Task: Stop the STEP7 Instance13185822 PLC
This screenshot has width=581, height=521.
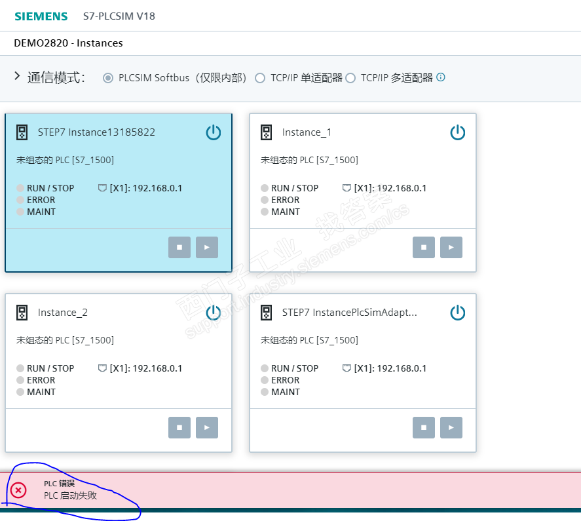Action: point(179,247)
